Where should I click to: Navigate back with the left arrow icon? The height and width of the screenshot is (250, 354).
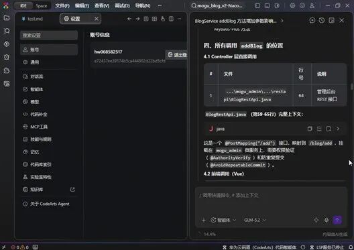[129, 19]
